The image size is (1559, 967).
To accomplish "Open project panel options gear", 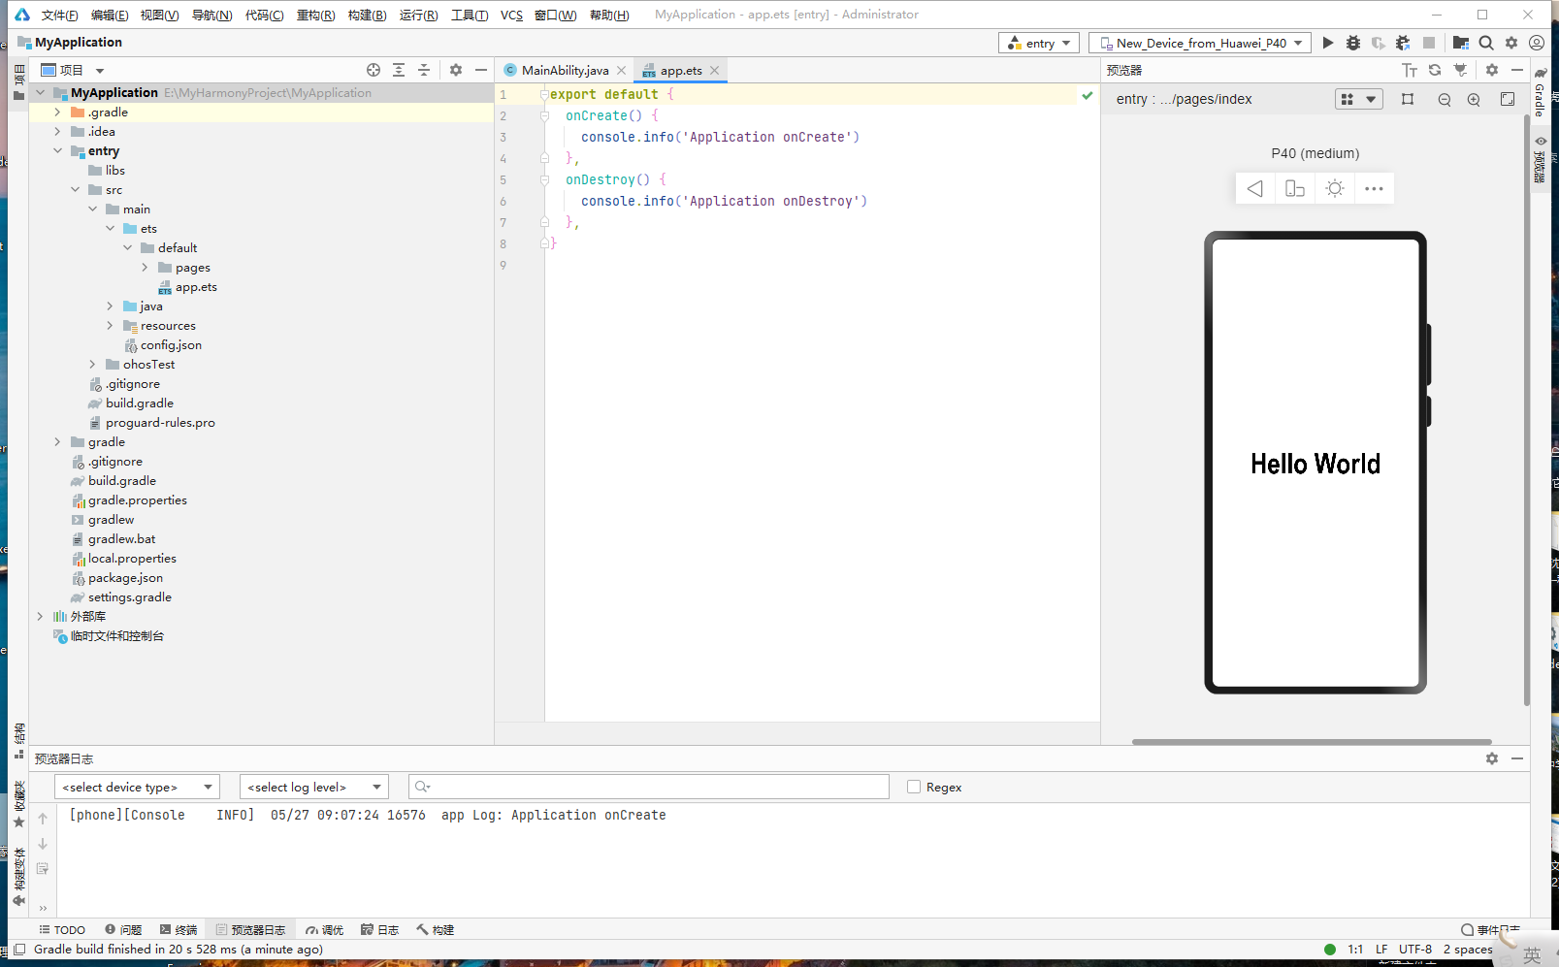I will click(x=456, y=70).
